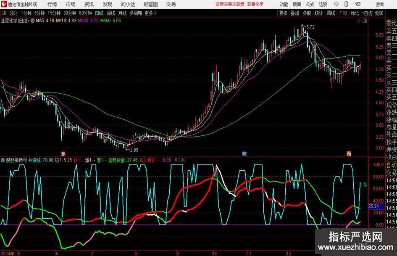Image resolution: width=397 pixels, height=256 pixels.
Task: Open the 行情 menu
Action: tap(52, 4)
